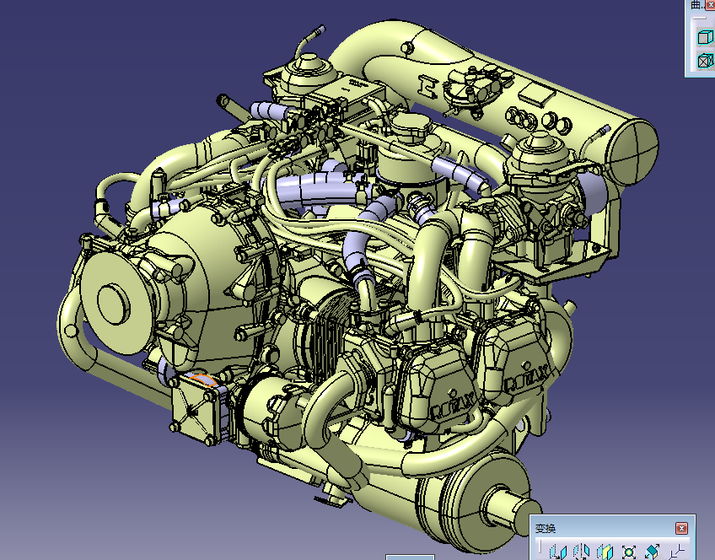Click the collapsed bar above the view cubes
Image resolution: width=715 pixels, height=560 pixels.
pyautogui.click(x=699, y=18)
